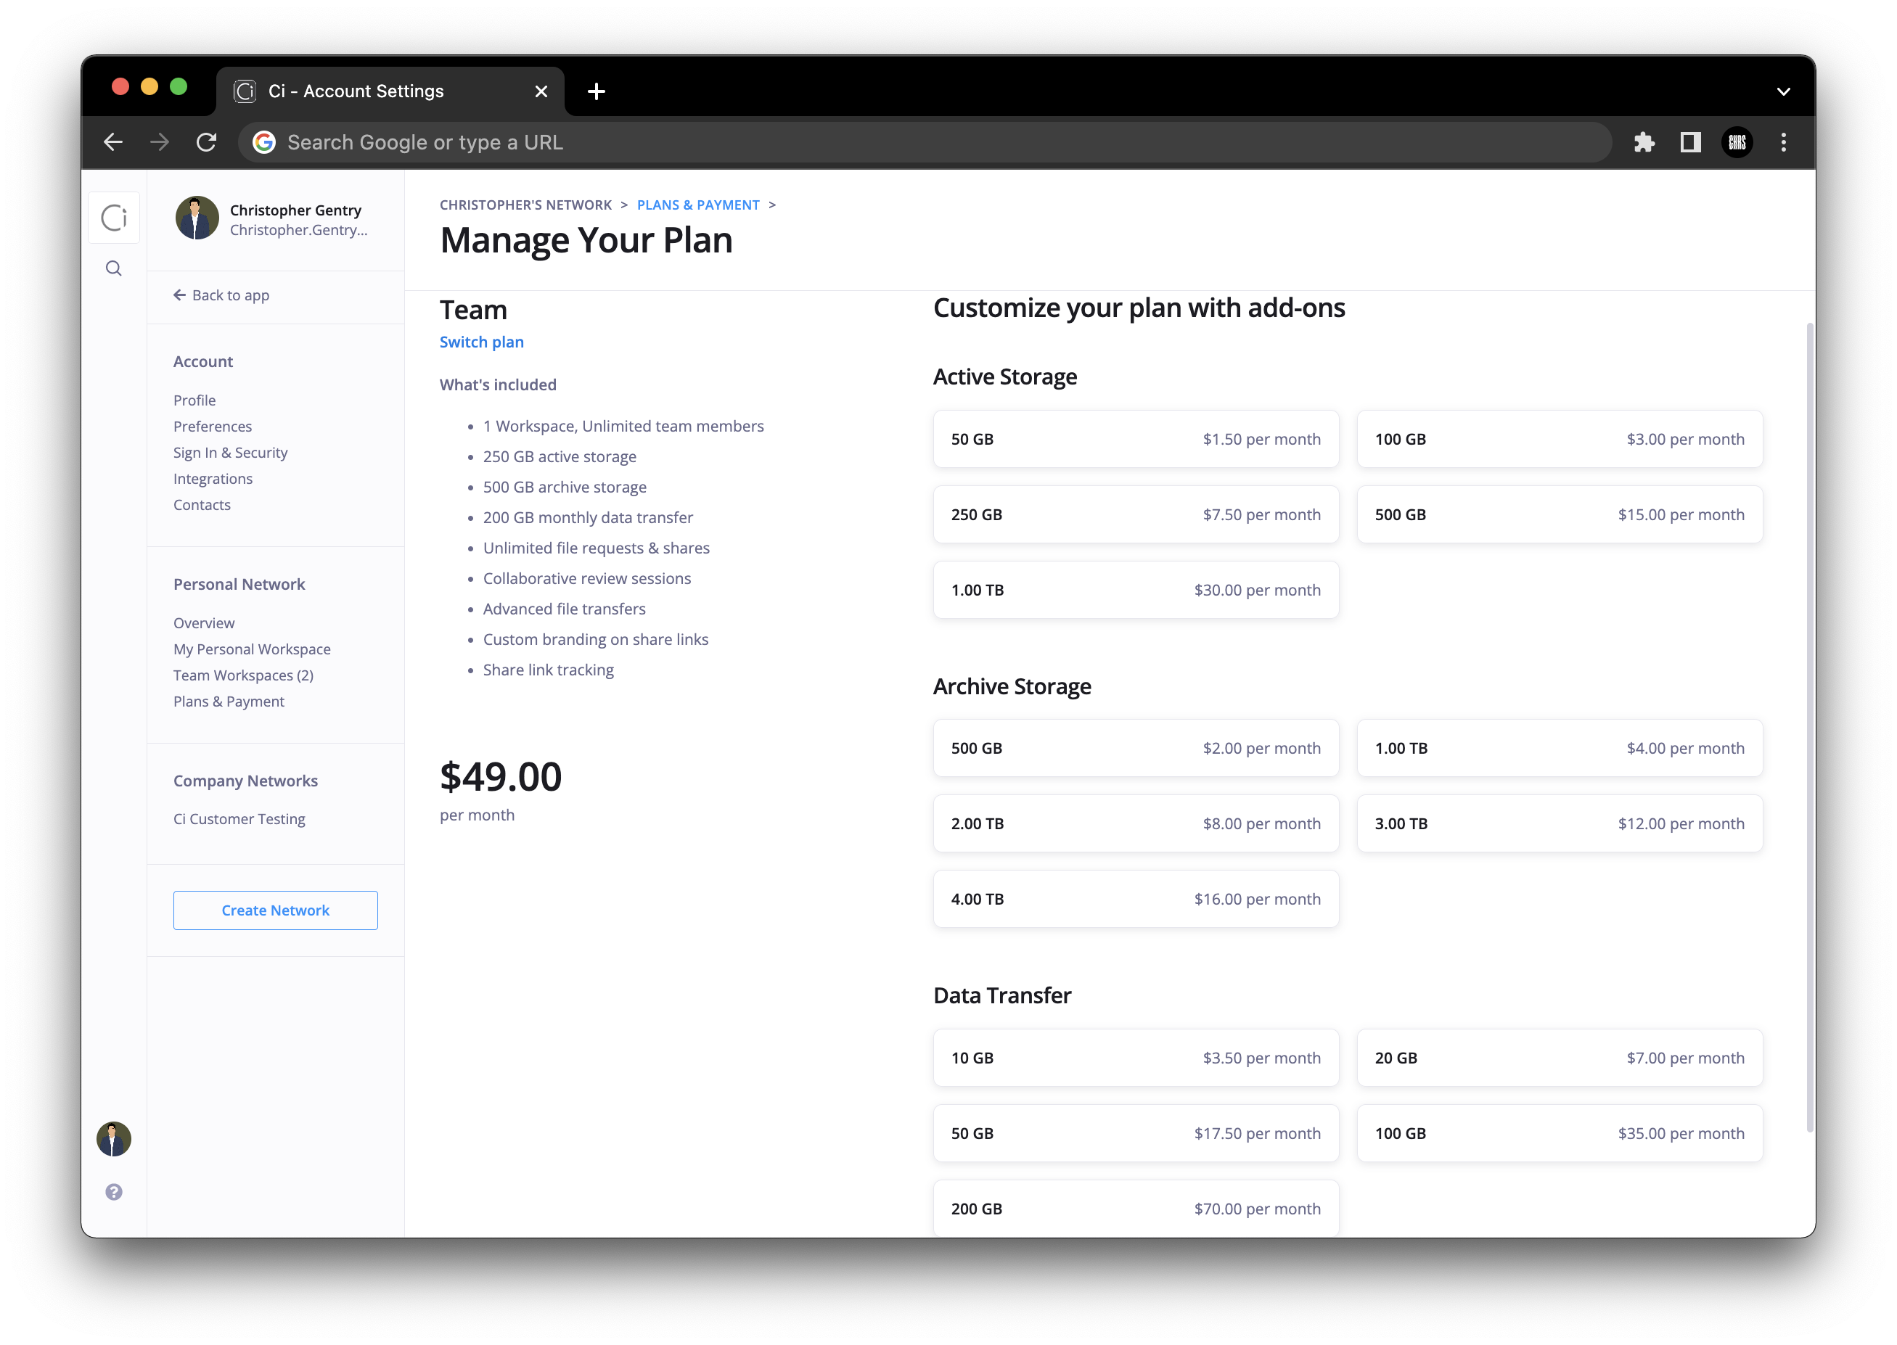Select the 1.00 TB Active Storage add-on
The image size is (1897, 1345).
click(1135, 590)
